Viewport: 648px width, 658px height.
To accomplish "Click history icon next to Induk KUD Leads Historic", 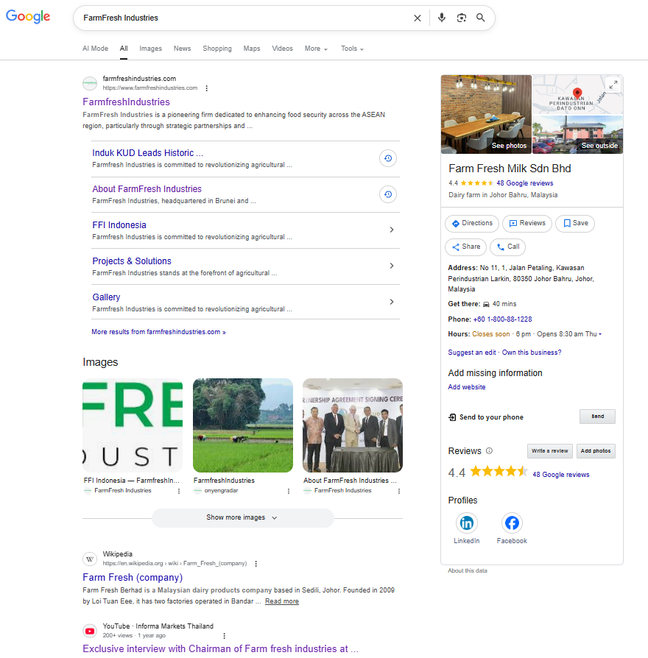I will tap(387, 158).
